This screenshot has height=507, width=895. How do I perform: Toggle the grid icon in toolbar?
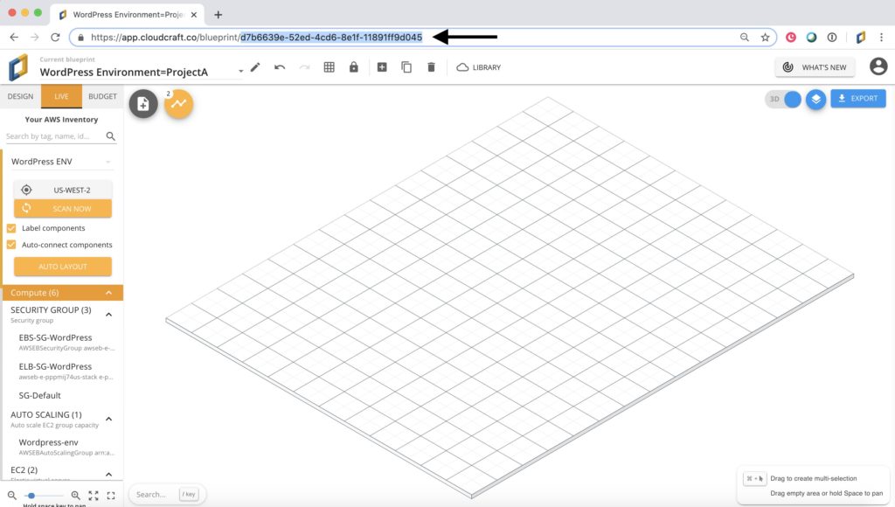tap(329, 67)
